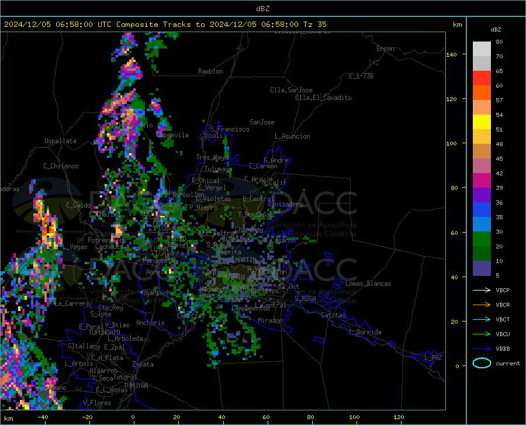The height and width of the screenshot is (425, 526).
Task: Click the white VBCP arrow legend icon
Action: pos(482,290)
